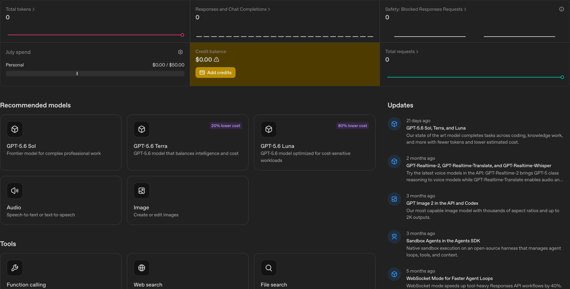Click the Web search globe icon

(x=142, y=268)
